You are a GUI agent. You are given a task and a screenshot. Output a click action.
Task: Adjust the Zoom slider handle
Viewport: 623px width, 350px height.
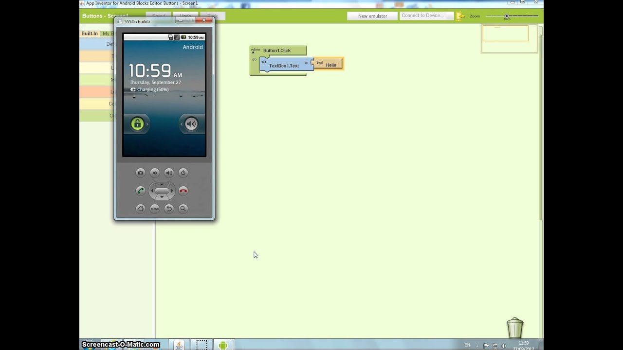507,16
